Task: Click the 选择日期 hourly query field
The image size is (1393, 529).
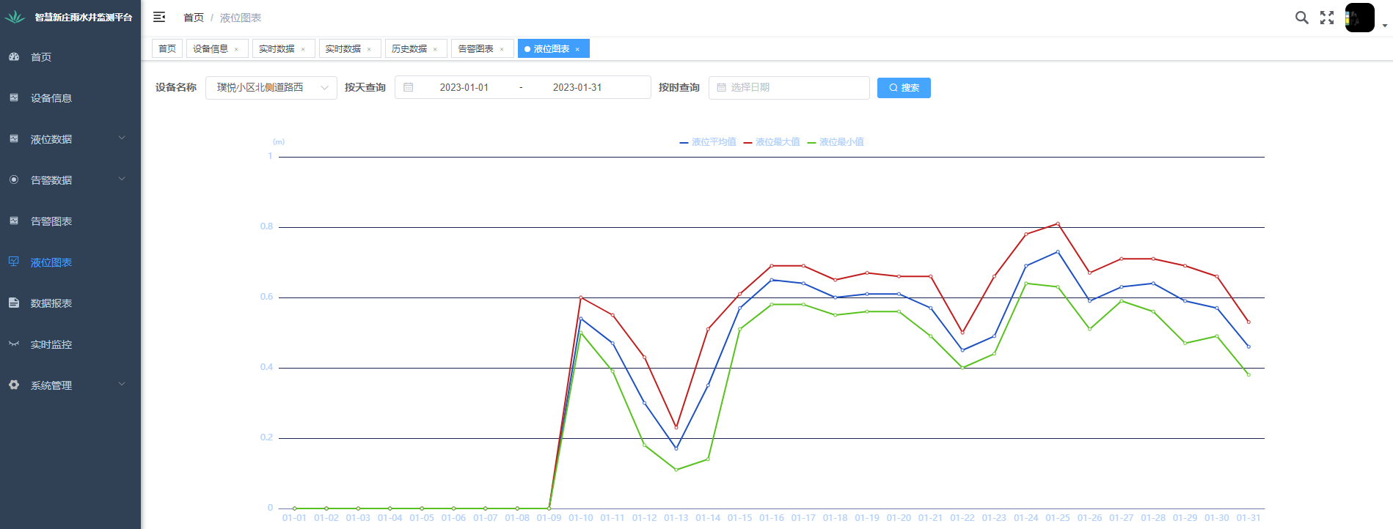Action: coord(789,88)
